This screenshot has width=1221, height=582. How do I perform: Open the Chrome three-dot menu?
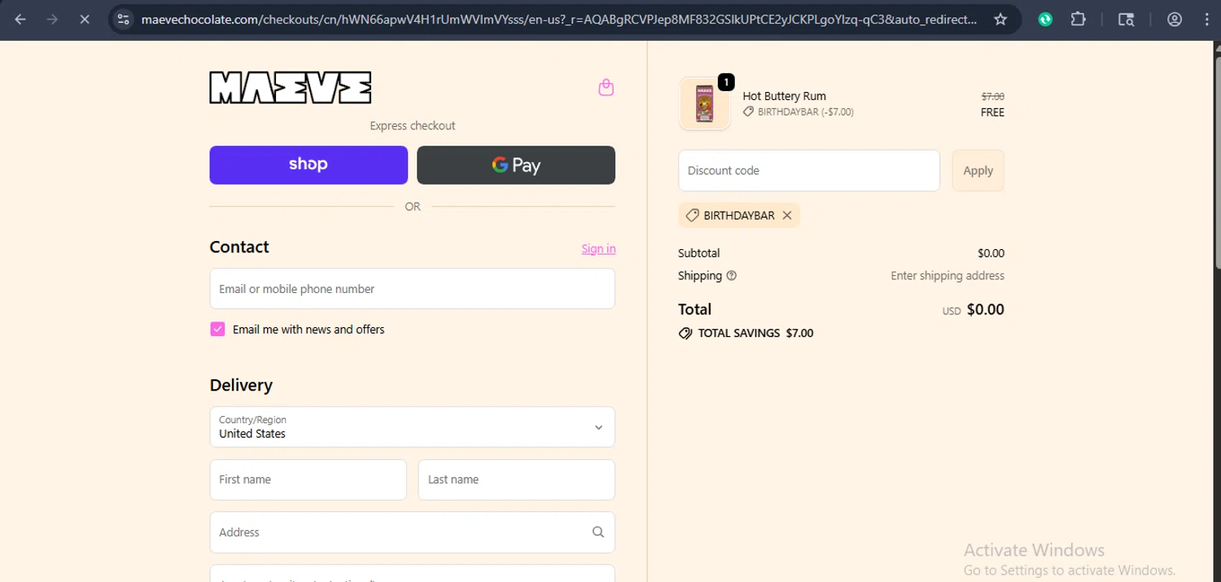[1206, 20]
